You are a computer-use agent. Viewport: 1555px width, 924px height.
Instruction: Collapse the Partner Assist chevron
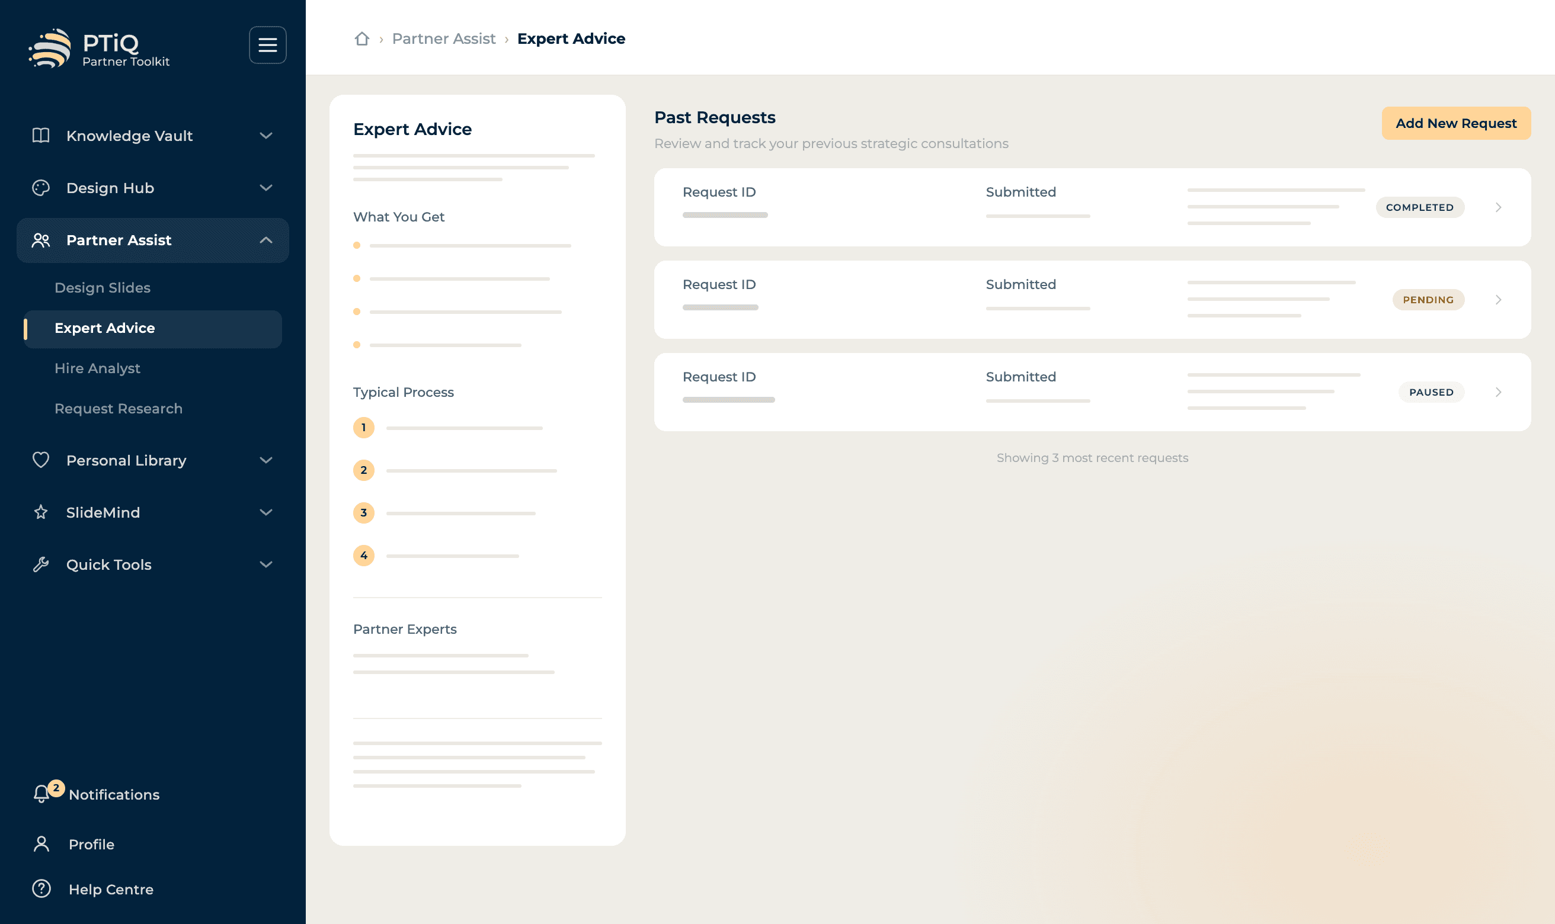click(266, 240)
